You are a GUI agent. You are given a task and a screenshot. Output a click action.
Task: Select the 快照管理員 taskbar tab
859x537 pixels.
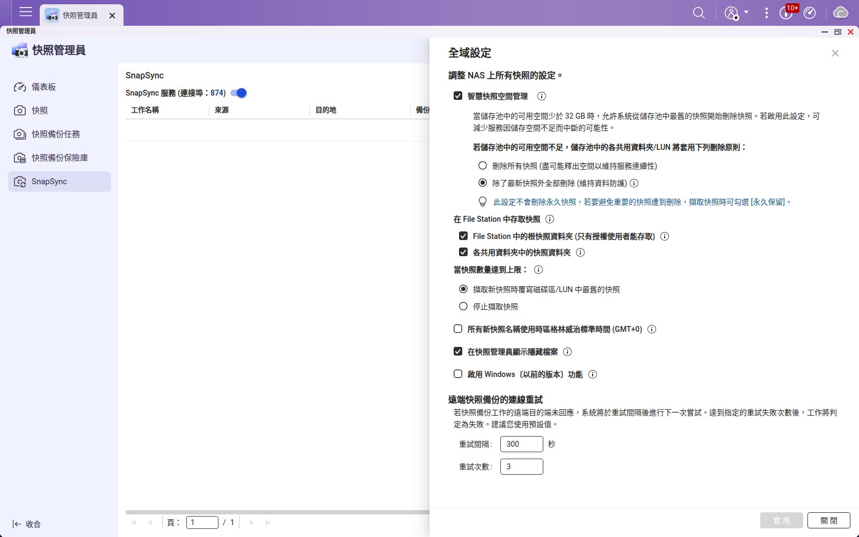pyautogui.click(x=81, y=15)
